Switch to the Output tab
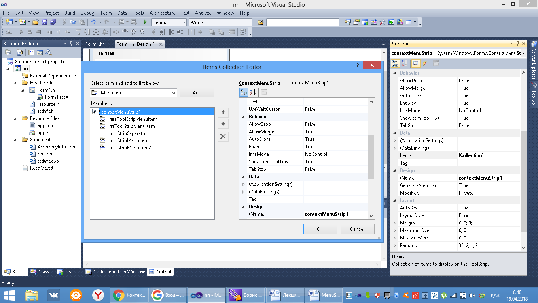Viewport: 538px width, 303px height. 161,272
